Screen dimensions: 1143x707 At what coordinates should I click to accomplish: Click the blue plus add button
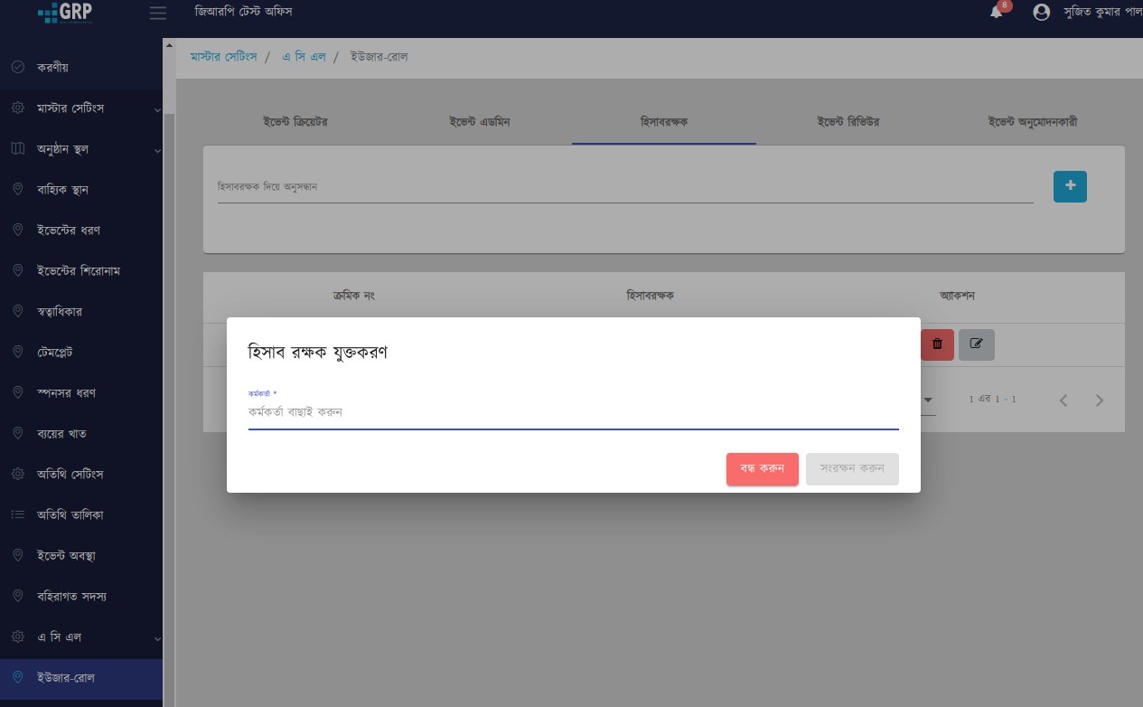(1070, 186)
